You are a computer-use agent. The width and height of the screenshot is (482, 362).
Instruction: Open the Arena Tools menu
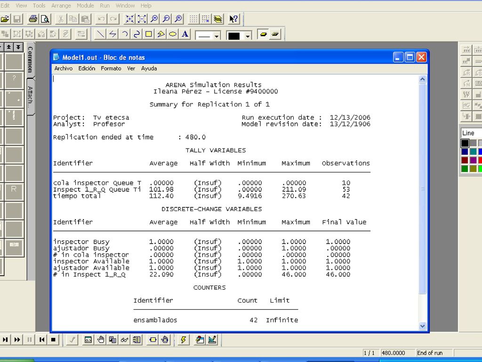click(x=39, y=6)
